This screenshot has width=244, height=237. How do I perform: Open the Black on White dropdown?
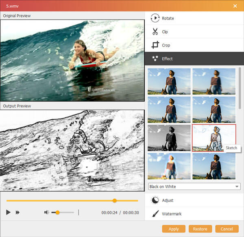[194, 187]
